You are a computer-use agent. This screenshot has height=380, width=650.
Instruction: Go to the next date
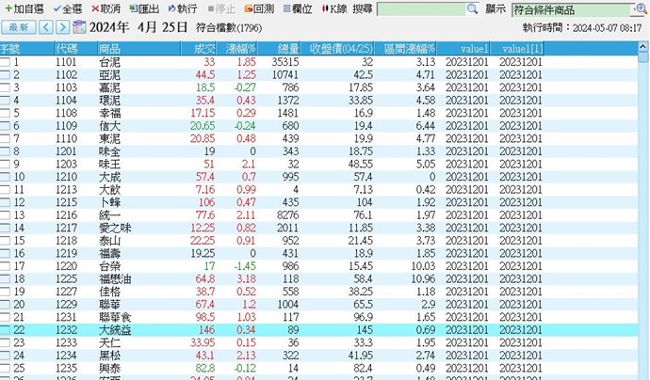point(63,26)
